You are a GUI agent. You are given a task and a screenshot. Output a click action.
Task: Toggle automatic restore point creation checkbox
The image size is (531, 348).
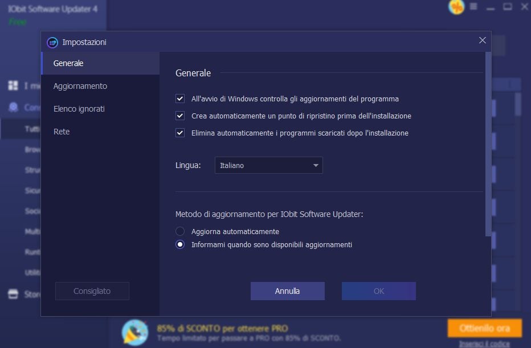[x=180, y=116]
